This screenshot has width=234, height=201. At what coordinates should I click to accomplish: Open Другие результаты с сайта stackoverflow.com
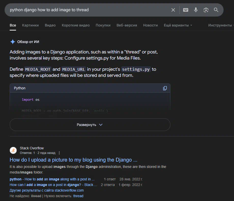tap(47, 190)
